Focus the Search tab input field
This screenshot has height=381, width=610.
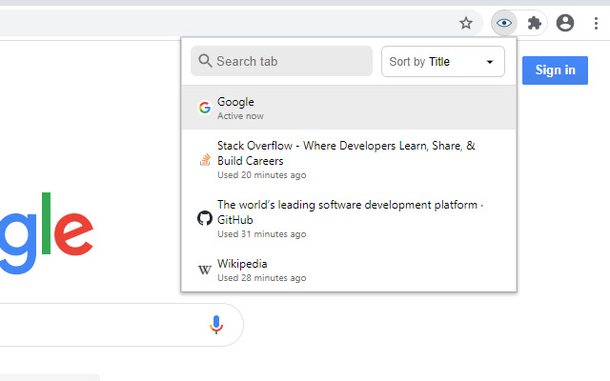[281, 61]
